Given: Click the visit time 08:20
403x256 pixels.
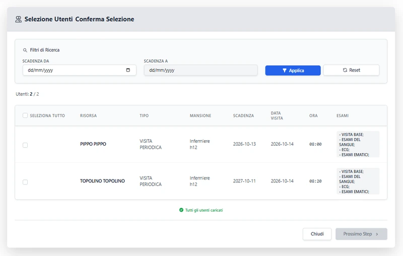Looking at the screenshot, I should click(x=315, y=181).
